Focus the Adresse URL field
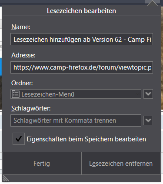The width and height of the screenshot is (163, 184). [82, 67]
